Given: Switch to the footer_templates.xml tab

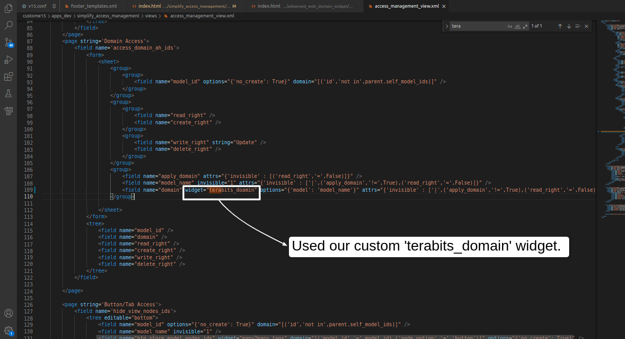Looking at the screenshot, I should pyautogui.click(x=93, y=6).
